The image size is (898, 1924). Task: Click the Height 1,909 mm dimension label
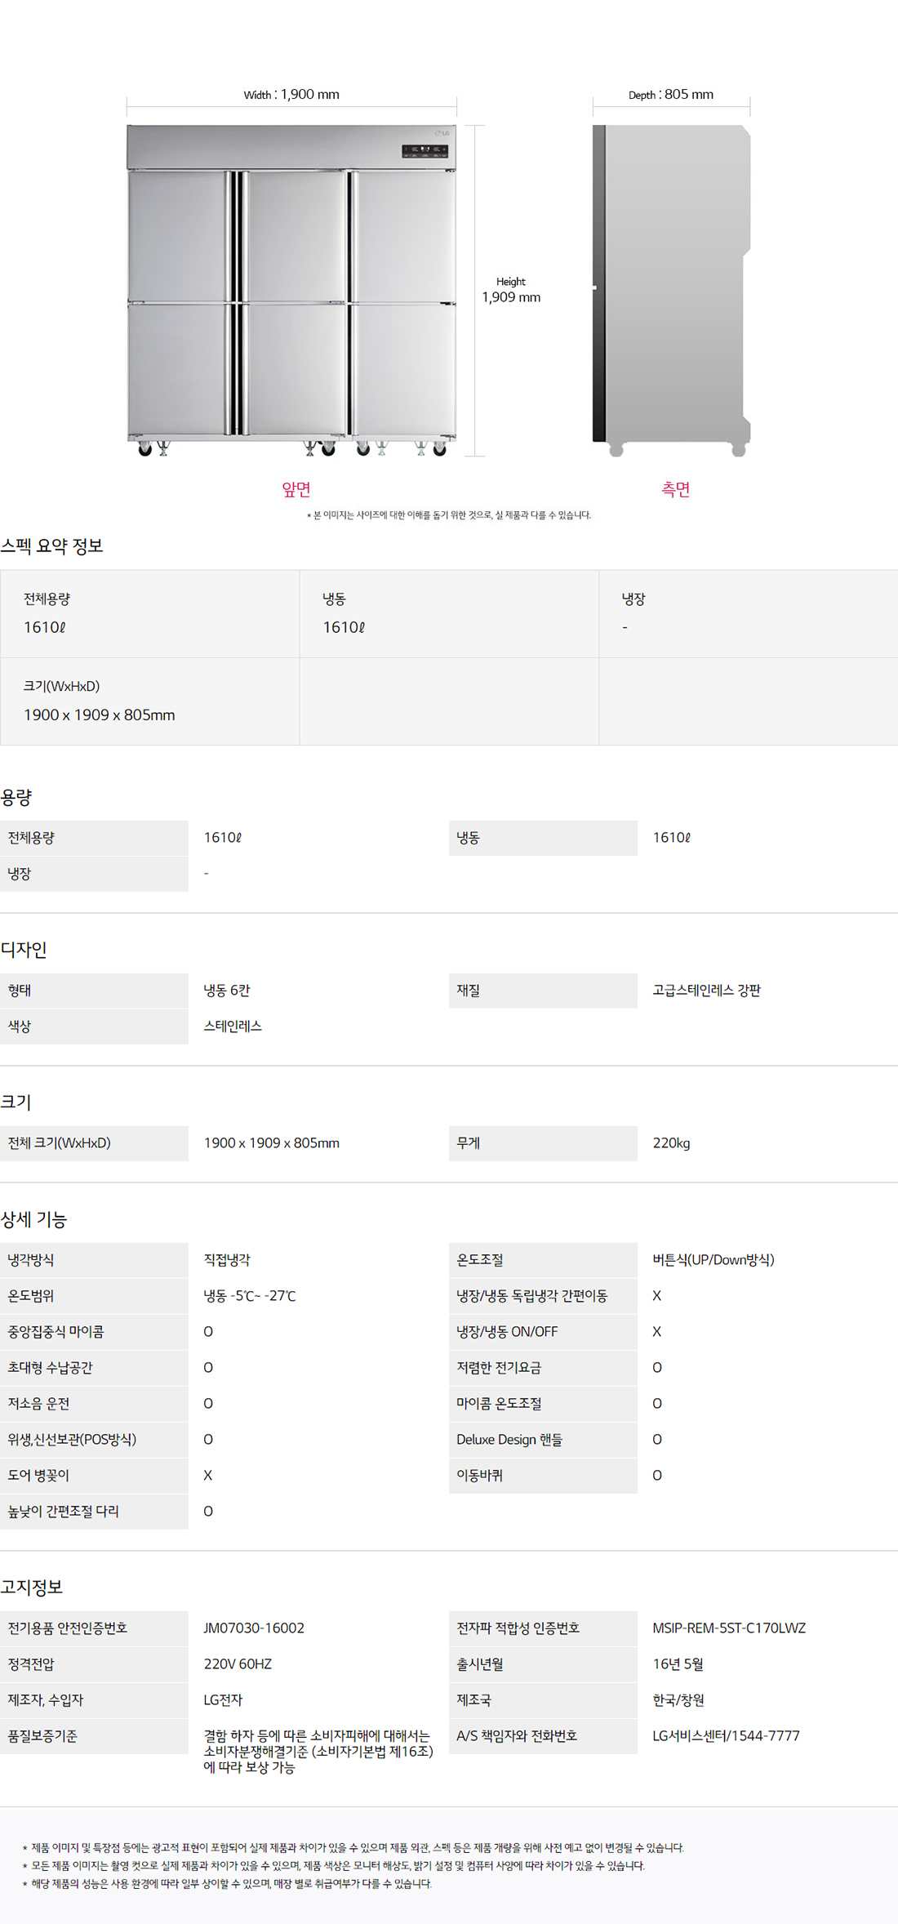click(511, 291)
